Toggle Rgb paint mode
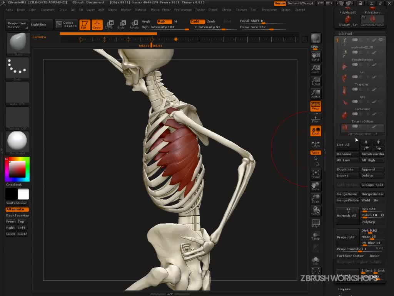 165,22
